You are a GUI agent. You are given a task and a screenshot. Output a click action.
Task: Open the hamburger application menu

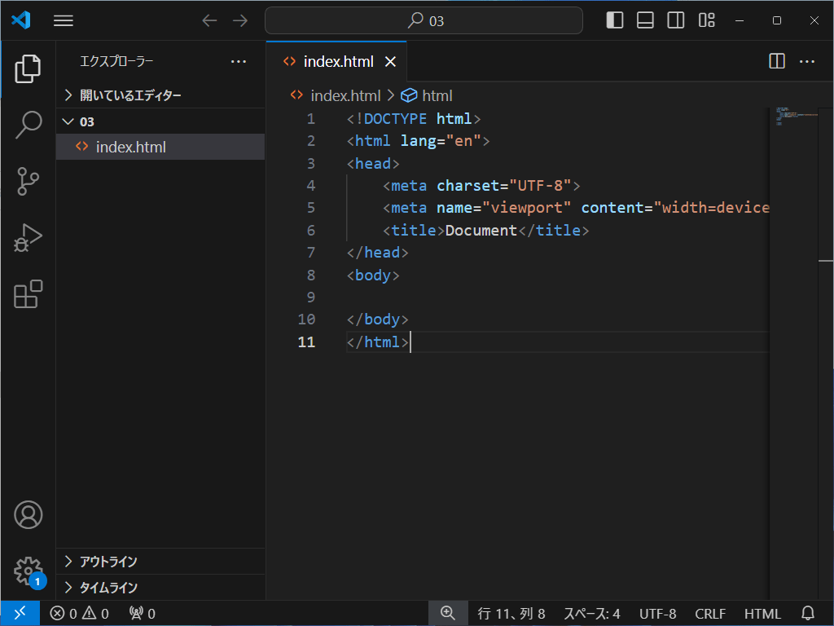tap(63, 20)
